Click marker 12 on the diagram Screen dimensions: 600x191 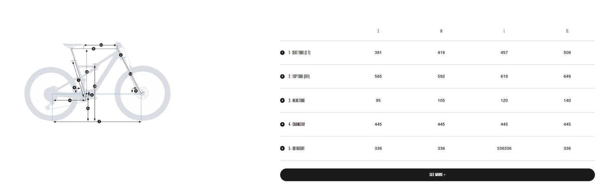point(87,72)
